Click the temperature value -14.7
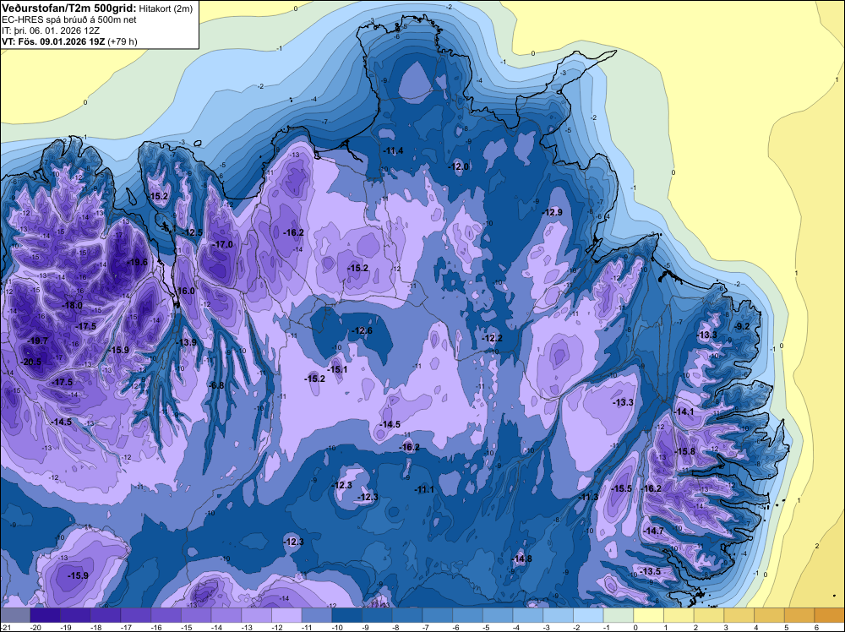Screen dimensions: 845x632 654,531
